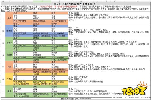
Task: Select the 虎豹 cell
Action: point(60,77)
